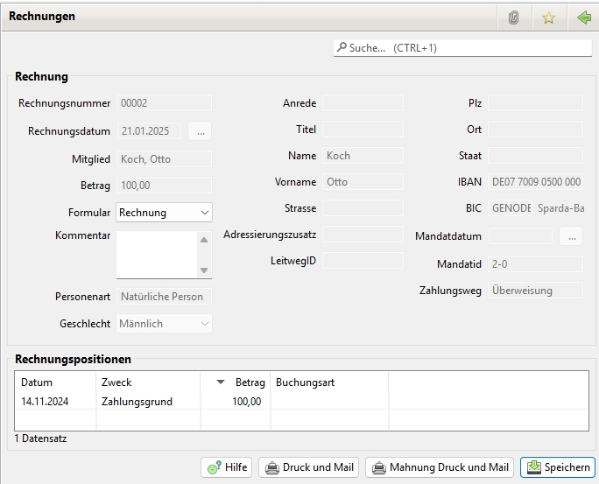Select the Zahlungsgrund invoice position row

[x=137, y=402]
